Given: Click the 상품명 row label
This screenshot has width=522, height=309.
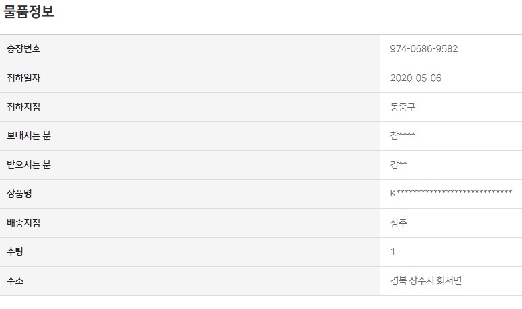Looking at the screenshot, I should point(20,194).
